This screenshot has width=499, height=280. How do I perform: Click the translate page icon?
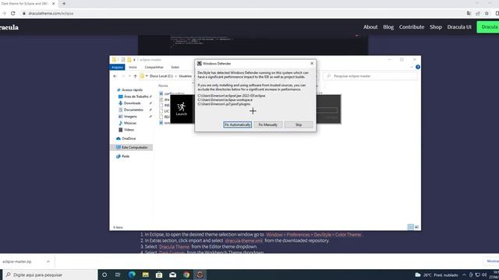(x=469, y=13)
